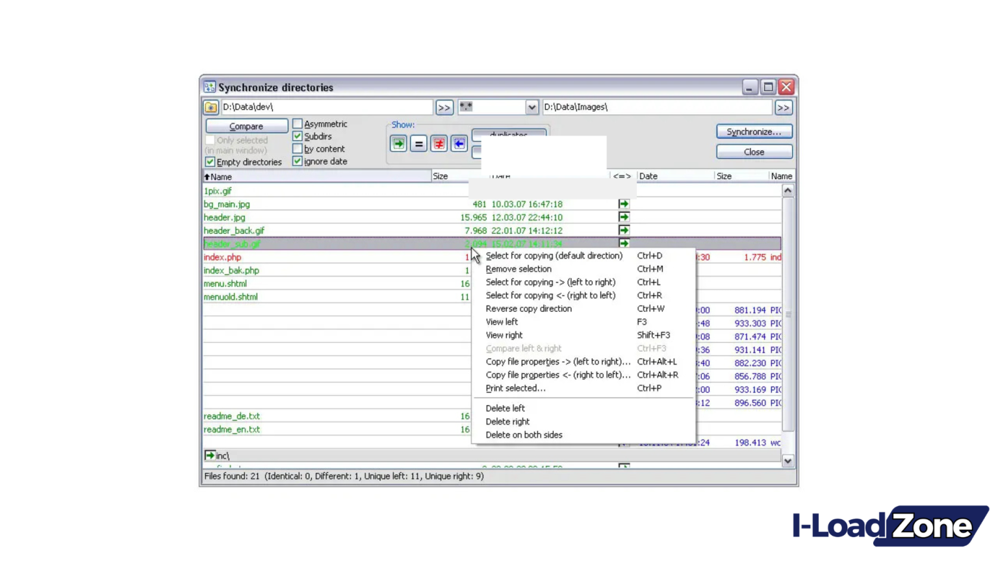The height and width of the screenshot is (561, 998).
Task: Click the >> browse button for left path
Action: coord(444,108)
